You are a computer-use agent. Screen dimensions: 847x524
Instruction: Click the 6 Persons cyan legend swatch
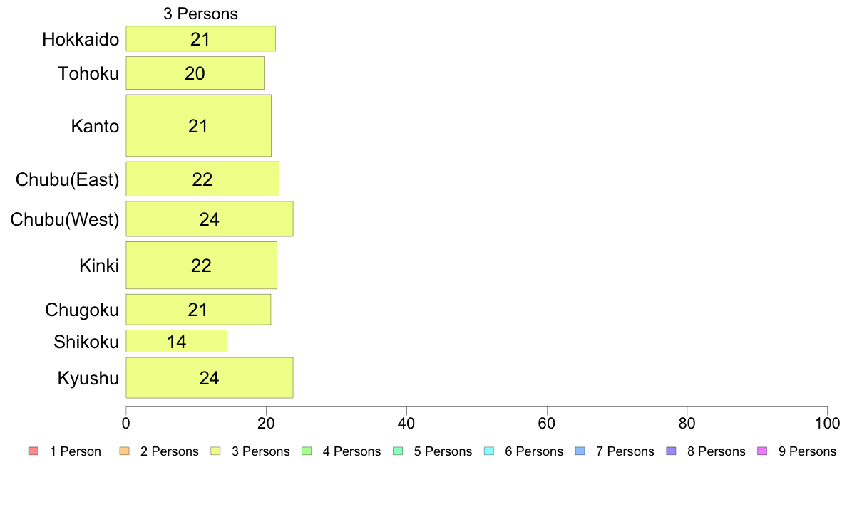click(x=489, y=451)
